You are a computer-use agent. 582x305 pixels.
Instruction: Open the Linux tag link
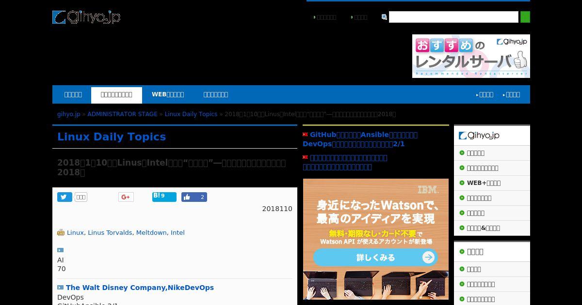[x=75, y=233]
